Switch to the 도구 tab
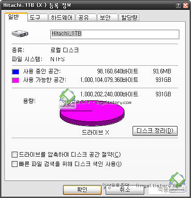The image size is (191, 198). (x=37, y=18)
